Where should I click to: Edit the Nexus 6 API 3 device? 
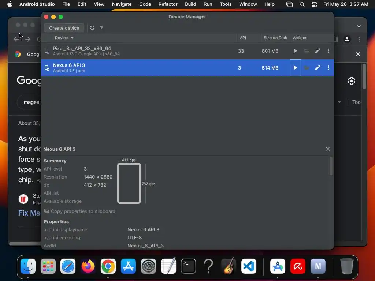point(318,68)
